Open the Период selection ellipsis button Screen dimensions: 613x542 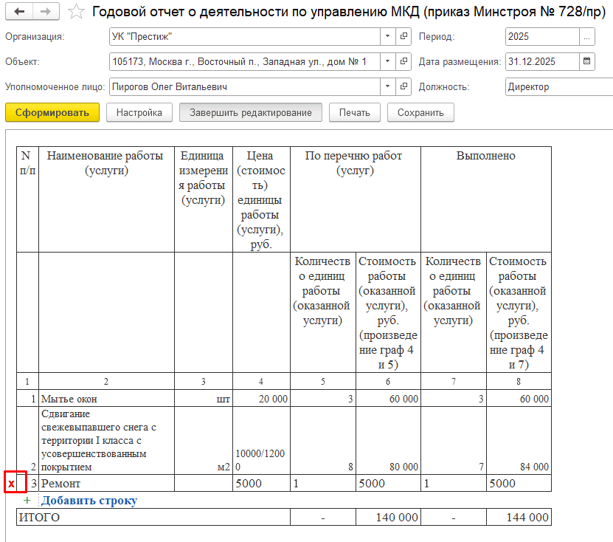(x=587, y=36)
